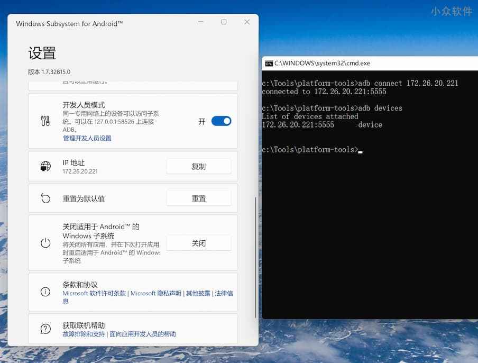The width and height of the screenshot is (478, 363).
Task: Close the Windows Subsystem for Android window
Action: coord(247,22)
